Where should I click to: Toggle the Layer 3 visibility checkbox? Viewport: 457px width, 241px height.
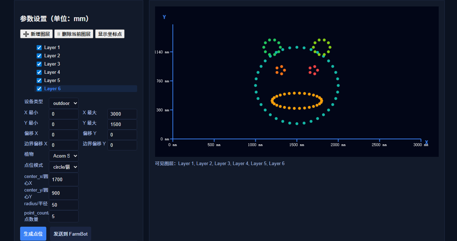click(x=39, y=64)
